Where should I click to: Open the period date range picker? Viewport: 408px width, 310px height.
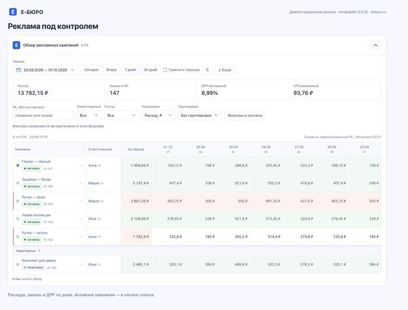45,70
